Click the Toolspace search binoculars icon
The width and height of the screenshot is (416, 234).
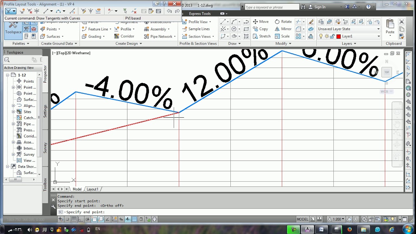(7, 60)
